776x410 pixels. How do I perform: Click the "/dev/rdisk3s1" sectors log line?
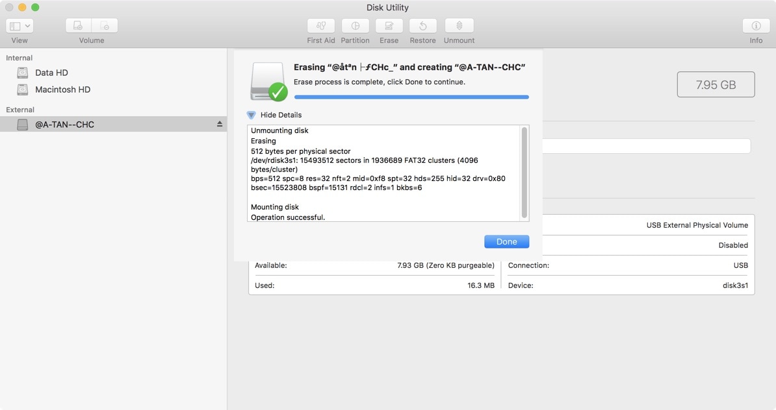364,165
